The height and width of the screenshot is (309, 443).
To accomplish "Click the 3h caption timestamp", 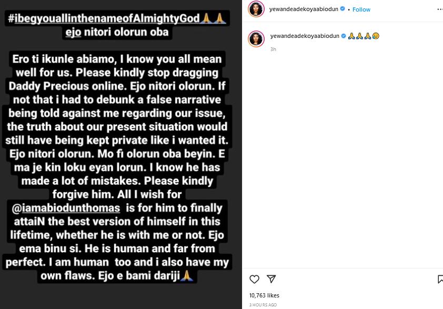I will click(x=273, y=49).
